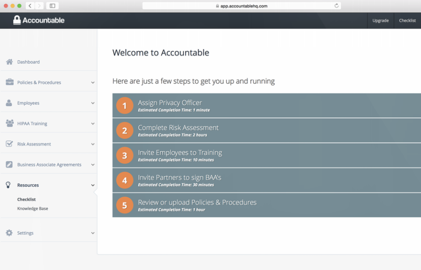Click the Accountable padlock logo icon
421x270 pixels.
click(x=17, y=20)
